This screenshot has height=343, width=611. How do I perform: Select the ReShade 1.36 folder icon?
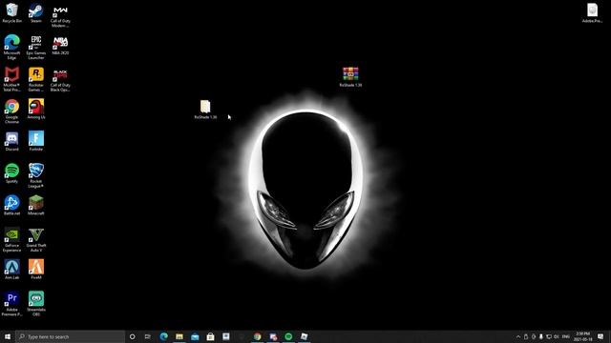click(205, 110)
